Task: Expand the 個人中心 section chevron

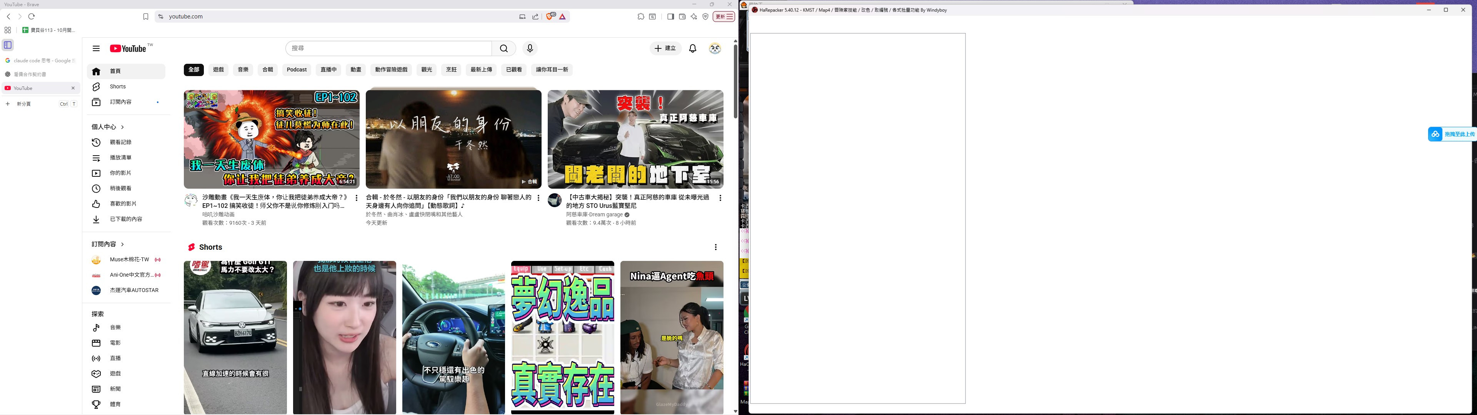Action: (x=122, y=127)
